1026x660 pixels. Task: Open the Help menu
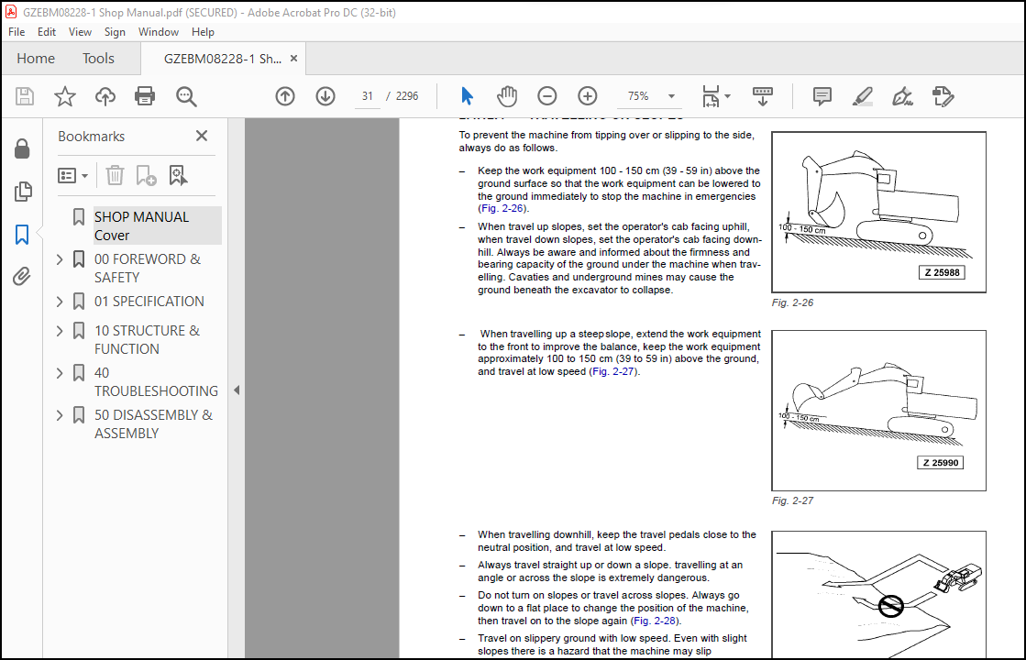[203, 32]
